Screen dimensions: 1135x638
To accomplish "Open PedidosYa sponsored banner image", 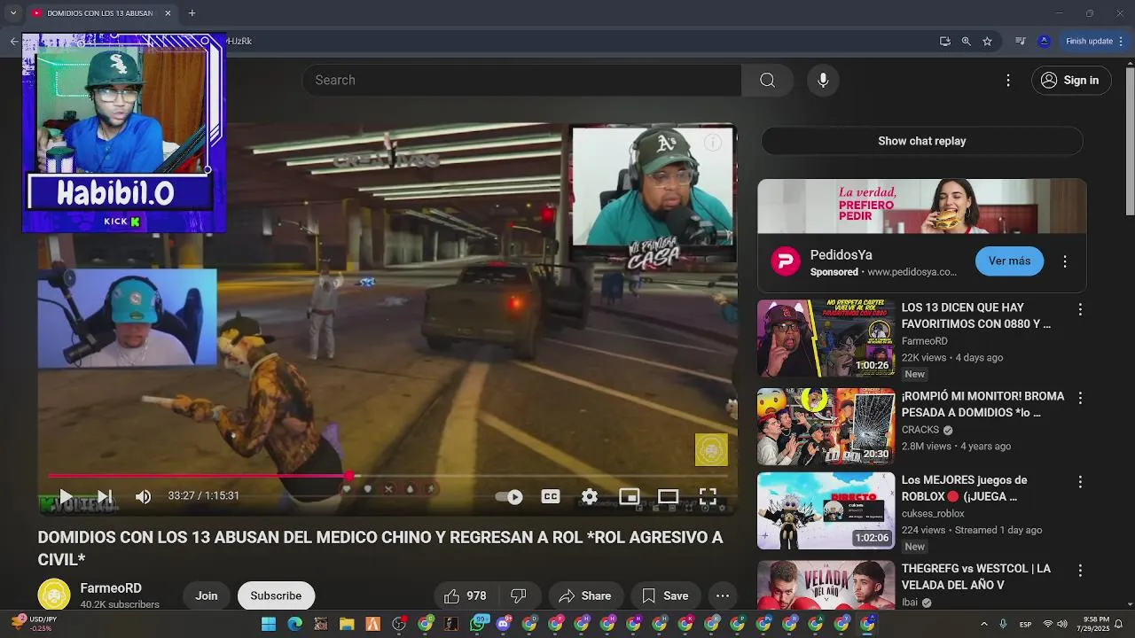I will 922,206.
